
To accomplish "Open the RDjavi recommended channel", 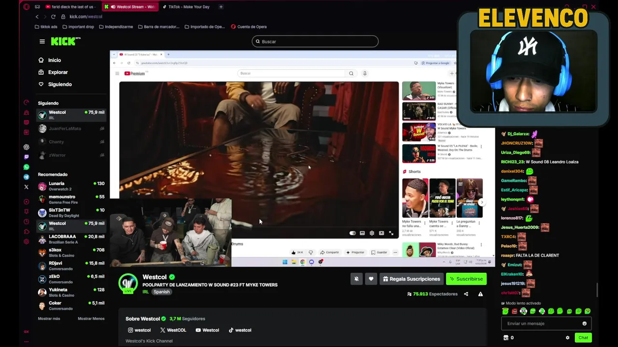I will [71, 266].
